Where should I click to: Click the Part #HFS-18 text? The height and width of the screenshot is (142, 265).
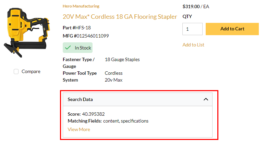click(x=77, y=27)
